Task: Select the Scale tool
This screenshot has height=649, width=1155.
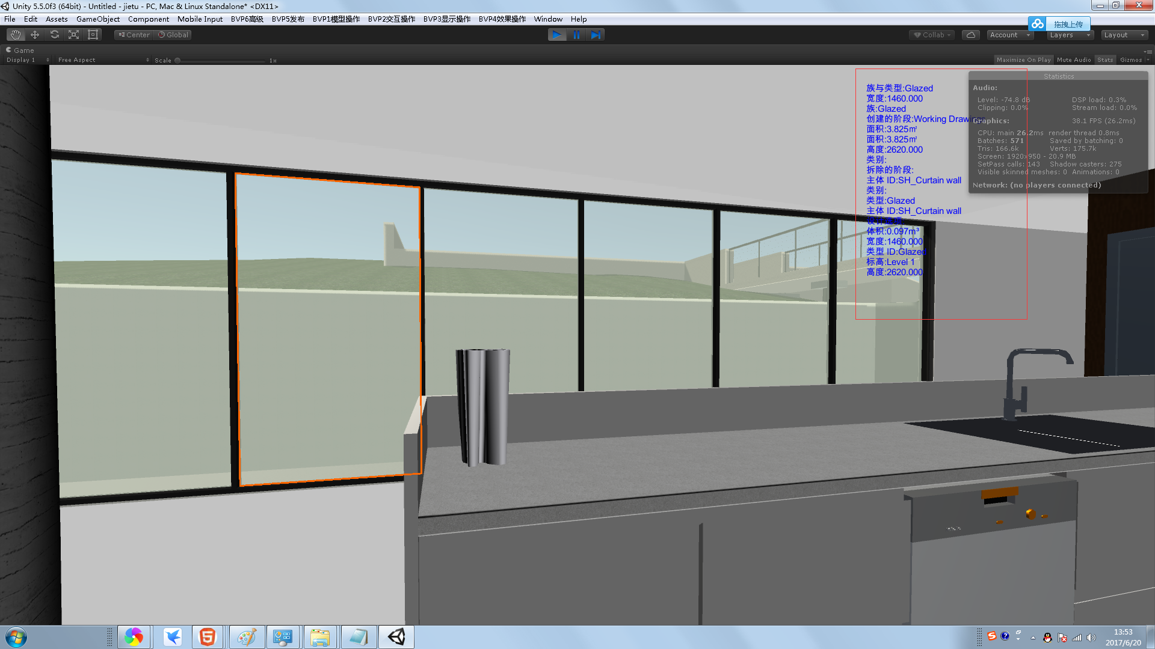Action: [x=73, y=35]
